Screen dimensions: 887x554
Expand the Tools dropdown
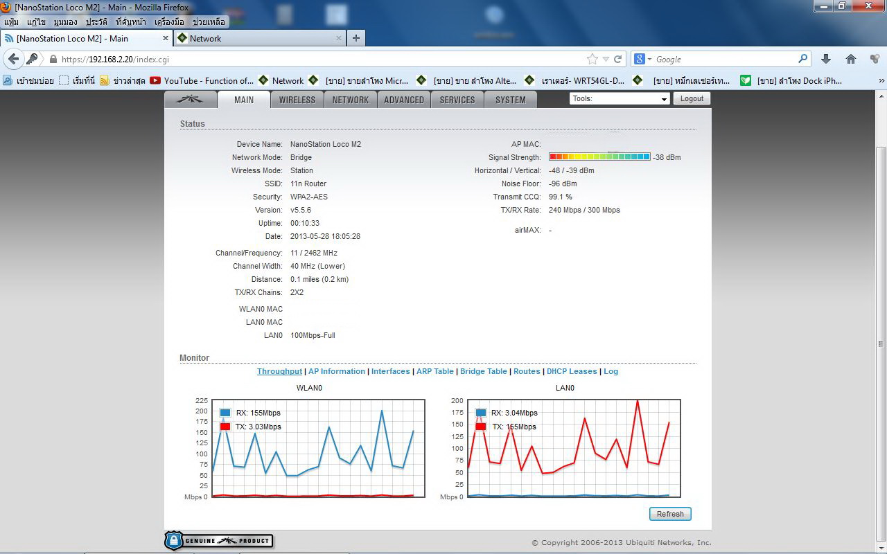(x=620, y=98)
